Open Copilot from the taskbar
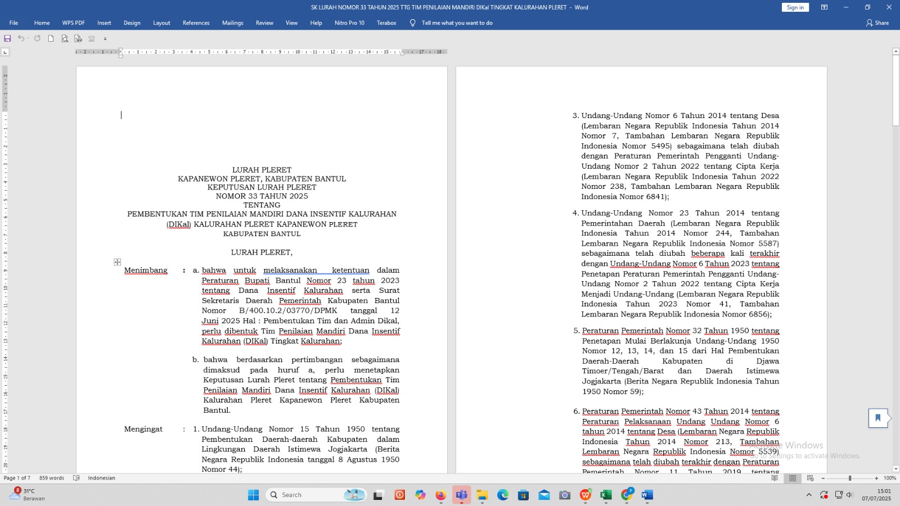 (x=420, y=495)
